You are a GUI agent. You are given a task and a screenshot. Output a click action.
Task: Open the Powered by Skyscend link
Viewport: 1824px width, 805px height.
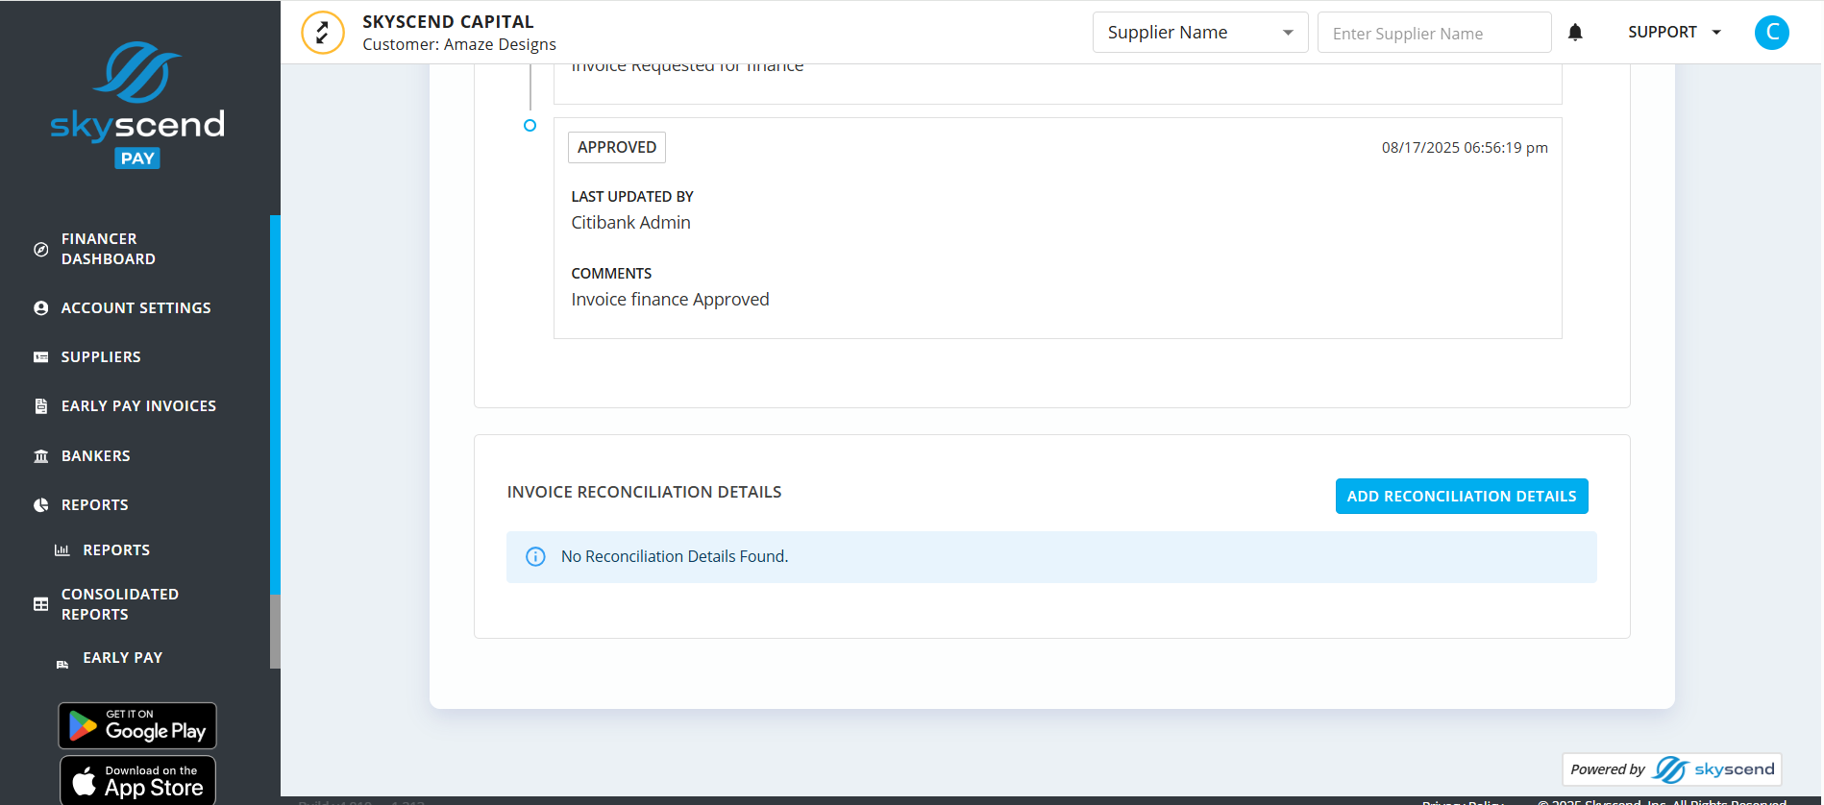click(1672, 769)
